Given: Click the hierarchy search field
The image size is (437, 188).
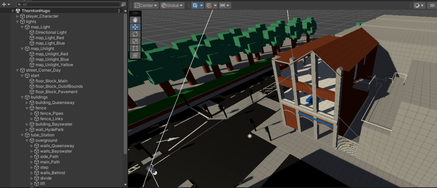Looking at the screenshot, I should tap(68, 4).
